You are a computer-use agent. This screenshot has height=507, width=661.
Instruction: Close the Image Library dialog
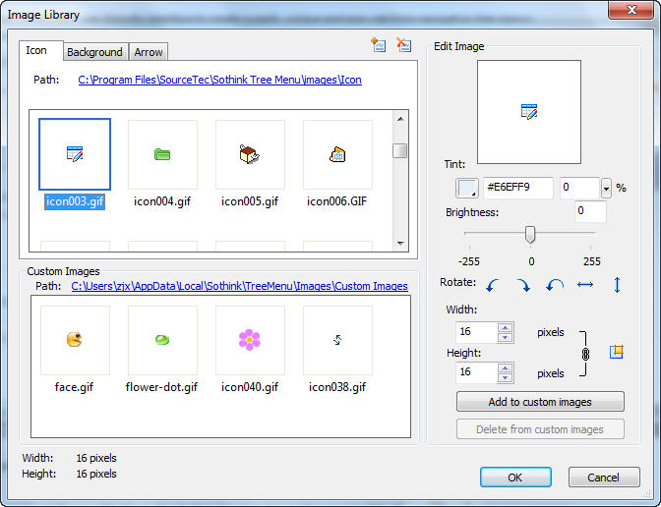tap(631, 10)
